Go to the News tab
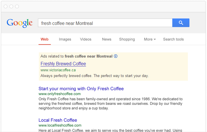 [107, 39]
